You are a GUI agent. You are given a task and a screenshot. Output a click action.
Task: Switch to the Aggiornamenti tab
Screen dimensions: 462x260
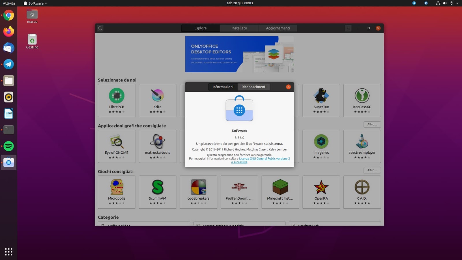(277, 28)
